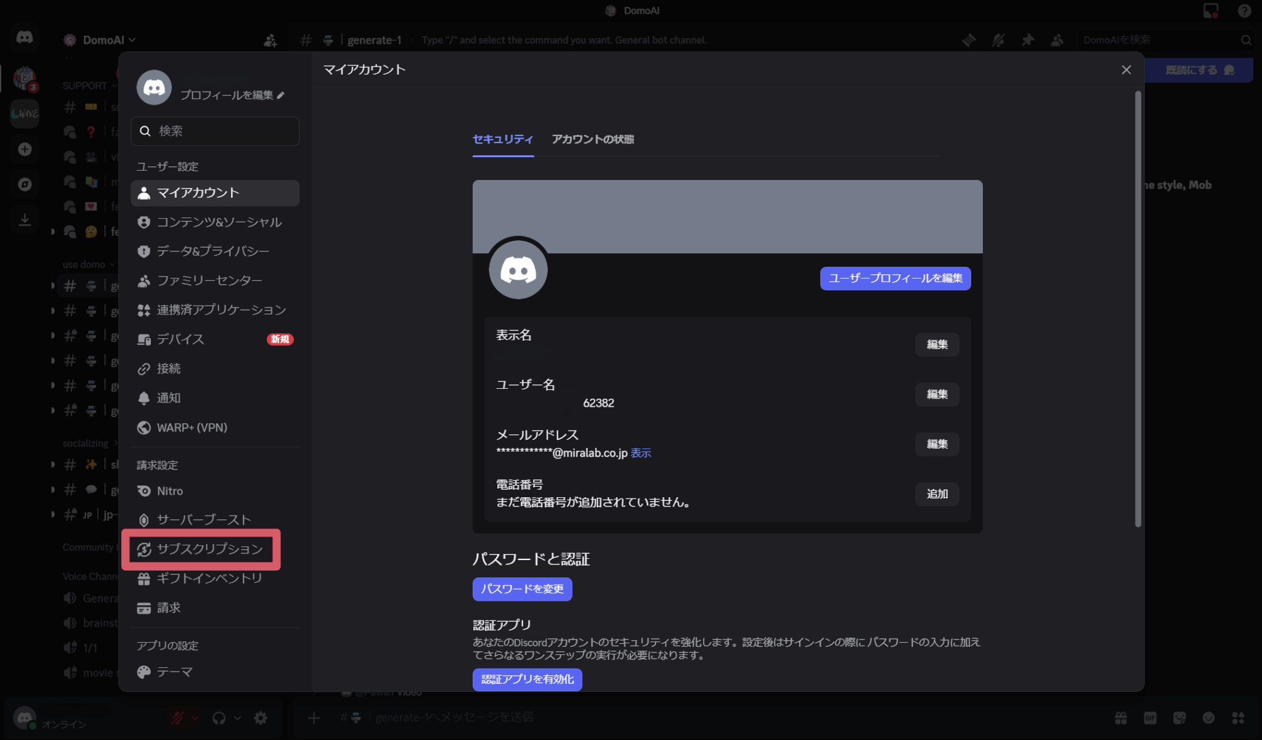The height and width of the screenshot is (740, 1262).
Task: Open the WARP+ (VPN) settings
Action: tap(192, 428)
